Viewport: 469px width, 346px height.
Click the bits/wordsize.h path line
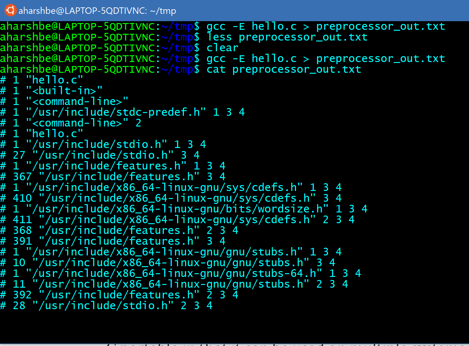184,209
